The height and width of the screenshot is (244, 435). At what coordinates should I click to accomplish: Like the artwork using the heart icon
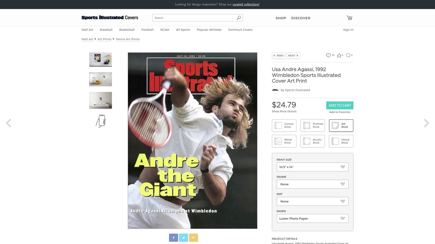click(328, 55)
